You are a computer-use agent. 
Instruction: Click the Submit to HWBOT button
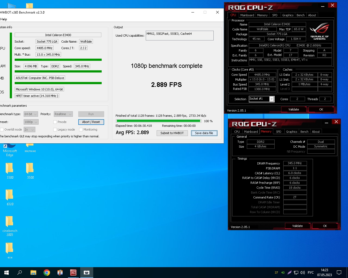(x=172, y=133)
